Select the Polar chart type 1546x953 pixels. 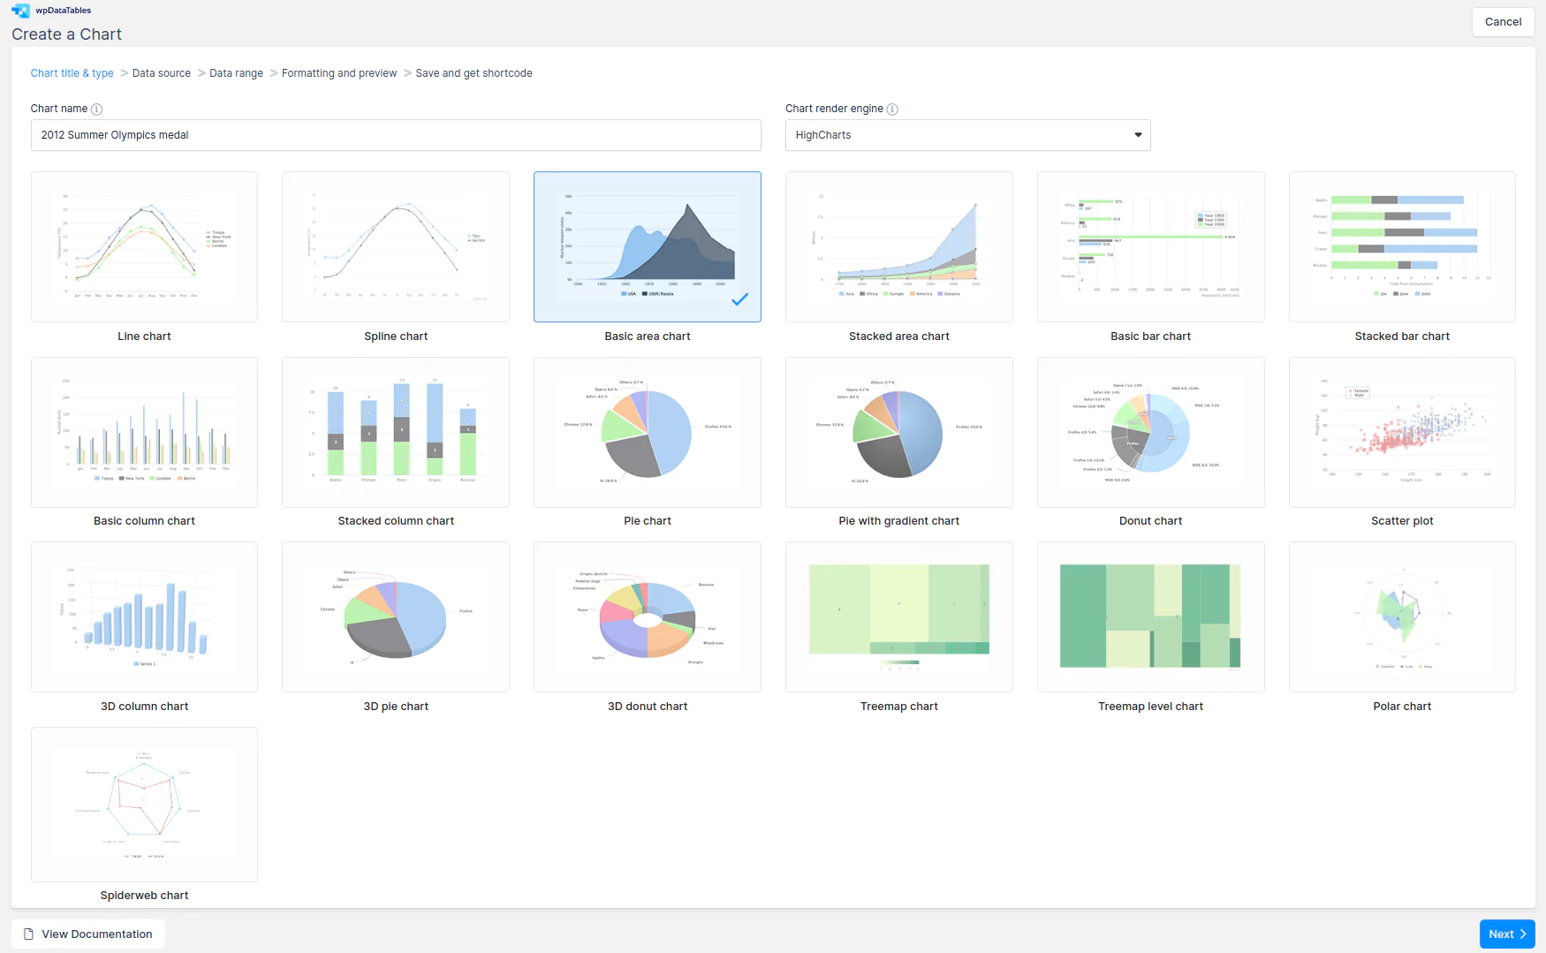1401,616
